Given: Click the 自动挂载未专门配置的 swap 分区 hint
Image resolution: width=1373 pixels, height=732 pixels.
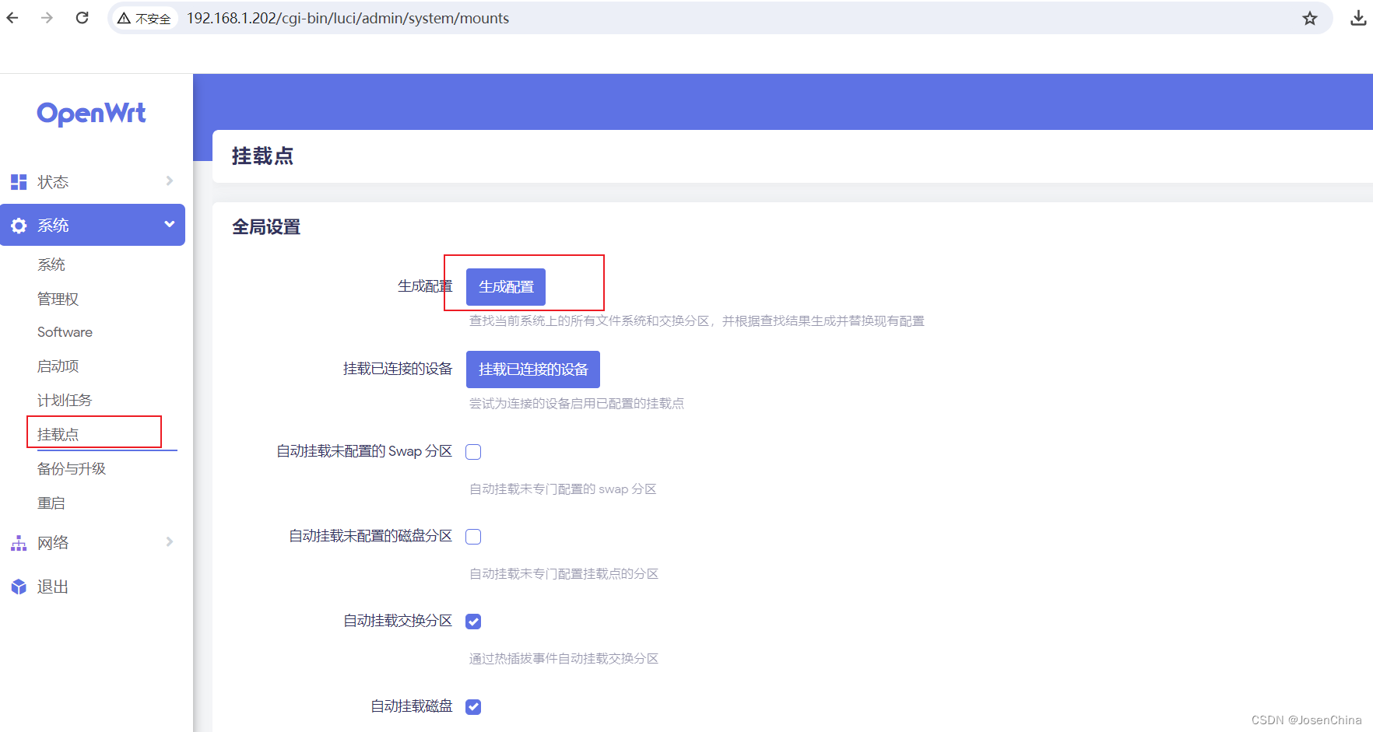Looking at the screenshot, I should (563, 489).
